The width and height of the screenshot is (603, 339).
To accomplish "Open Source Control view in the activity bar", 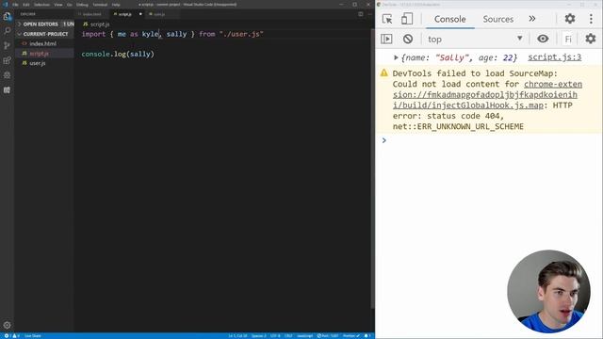I will 7,45.
